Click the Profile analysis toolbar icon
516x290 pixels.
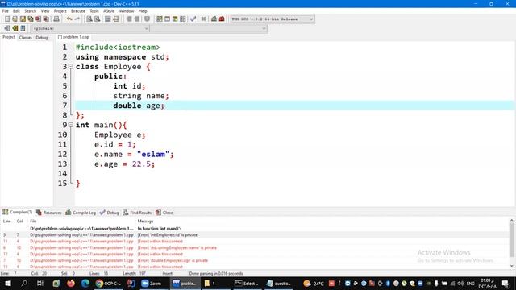[214, 19]
